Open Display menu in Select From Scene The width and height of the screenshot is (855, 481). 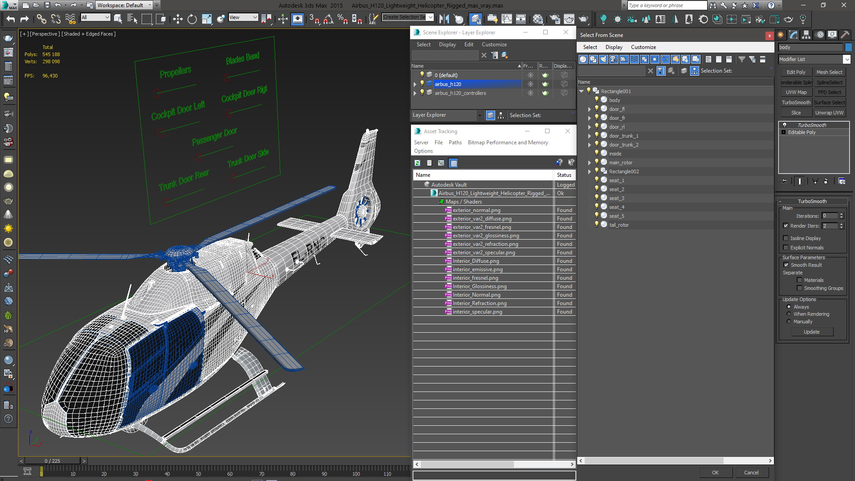tap(614, 47)
